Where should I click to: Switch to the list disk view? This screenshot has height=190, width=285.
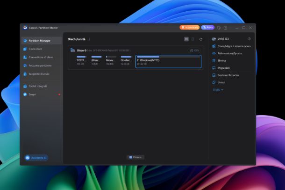[193, 39]
